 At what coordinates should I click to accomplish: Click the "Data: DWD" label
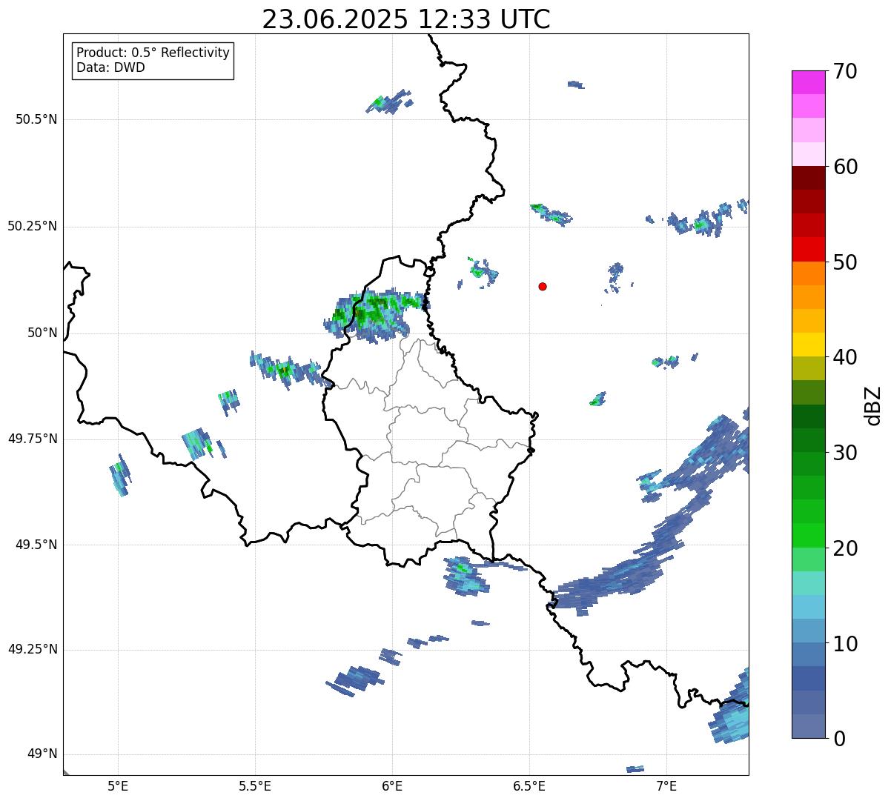click(111, 67)
